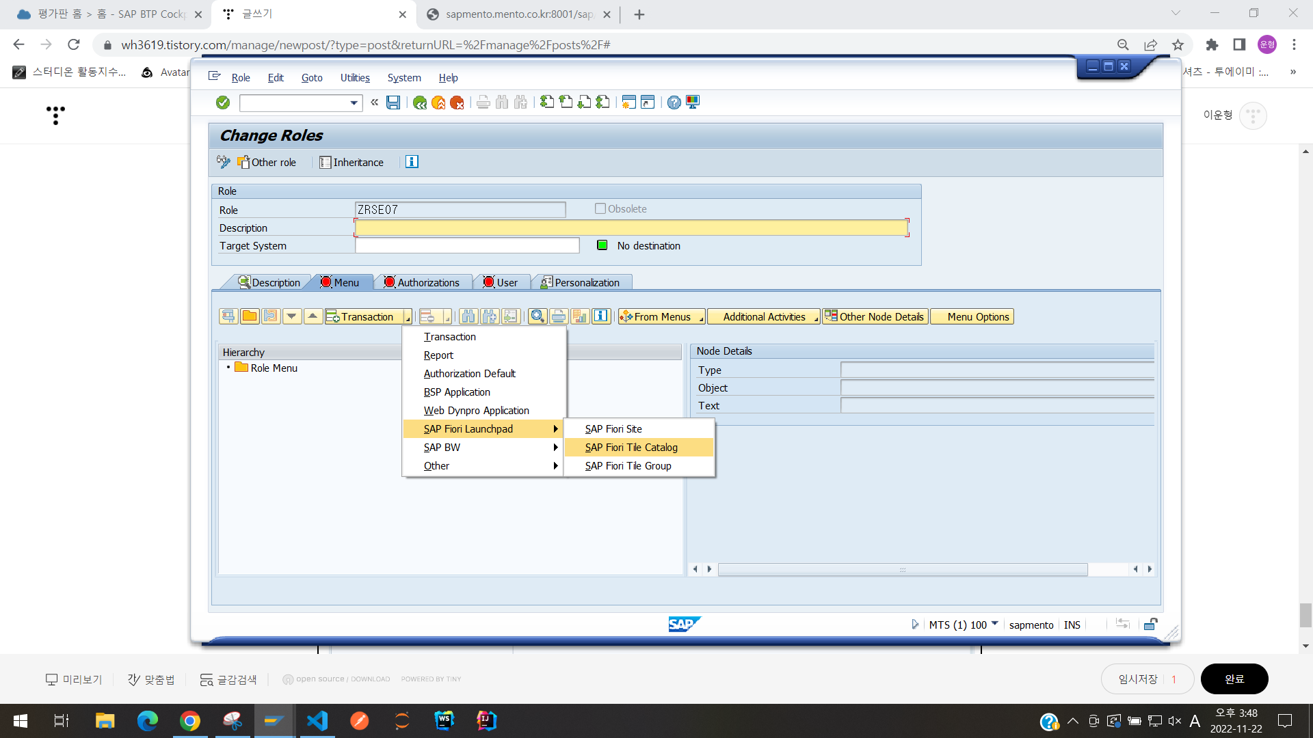Image resolution: width=1313 pixels, height=738 pixels.
Task: Click the Customize Local Layout monitor icon
Action: [693, 102]
